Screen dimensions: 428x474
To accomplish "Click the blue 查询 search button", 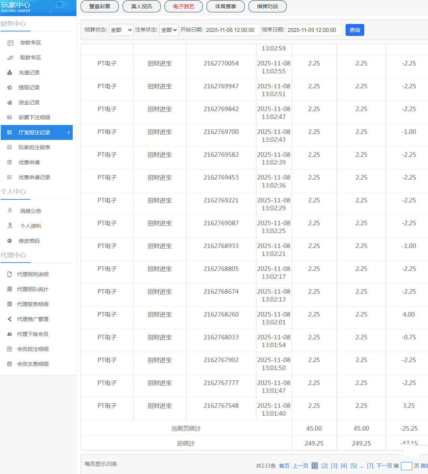I will click(x=355, y=30).
